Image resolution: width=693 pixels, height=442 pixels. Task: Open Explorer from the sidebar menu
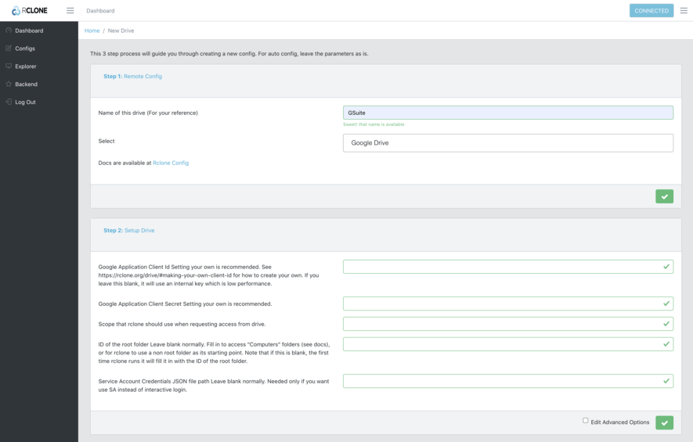tap(26, 66)
